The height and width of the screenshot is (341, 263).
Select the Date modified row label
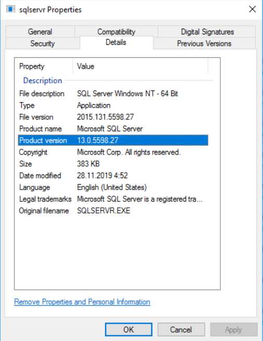[x=40, y=175]
